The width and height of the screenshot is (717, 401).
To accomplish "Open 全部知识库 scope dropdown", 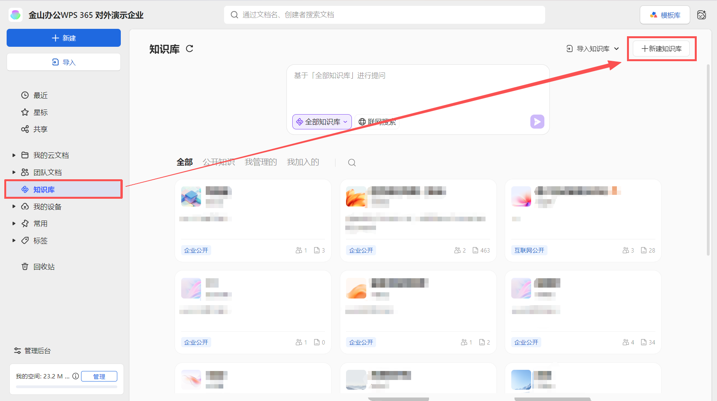I will 322,122.
